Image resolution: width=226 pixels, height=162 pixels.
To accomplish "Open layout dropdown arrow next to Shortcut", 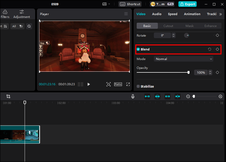I will coord(109,4).
